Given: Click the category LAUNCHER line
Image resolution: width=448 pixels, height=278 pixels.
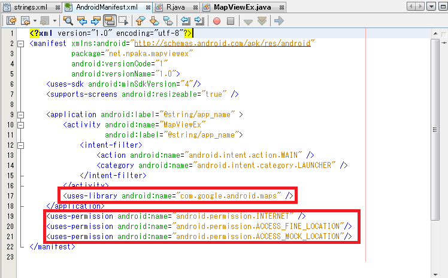Looking at the screenshot, I should (x=222, y=165).
